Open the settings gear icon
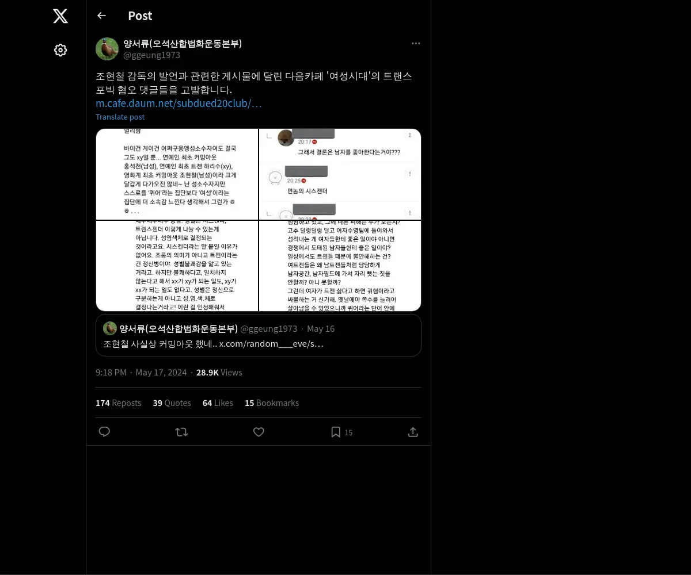691x575 pixels. [60, 50]
